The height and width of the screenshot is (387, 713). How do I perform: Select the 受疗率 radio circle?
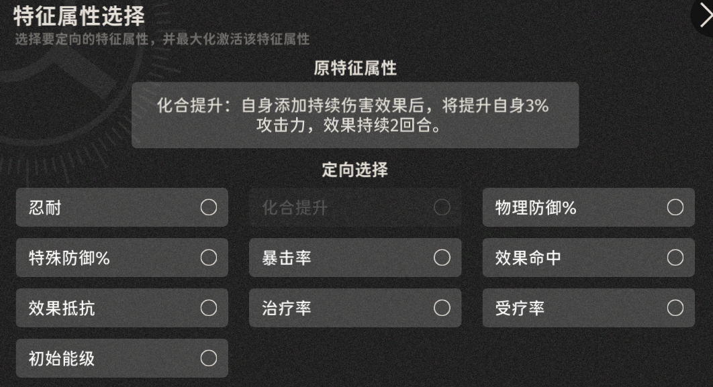click(675, 308)
